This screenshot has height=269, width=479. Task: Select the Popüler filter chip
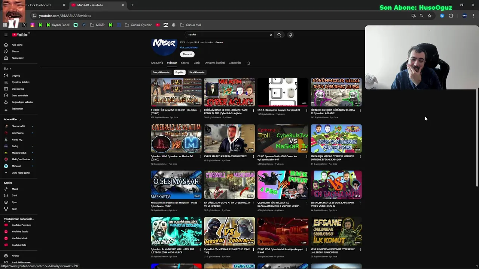click(180, 72)
